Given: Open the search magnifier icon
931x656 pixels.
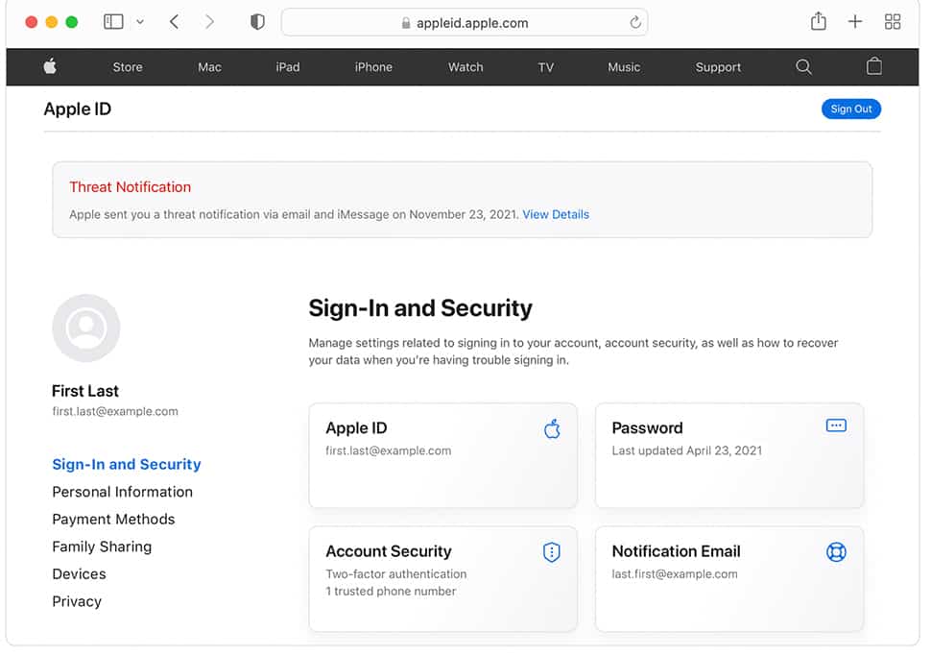Looking at the screenshot, I should [x=803, y=66].
